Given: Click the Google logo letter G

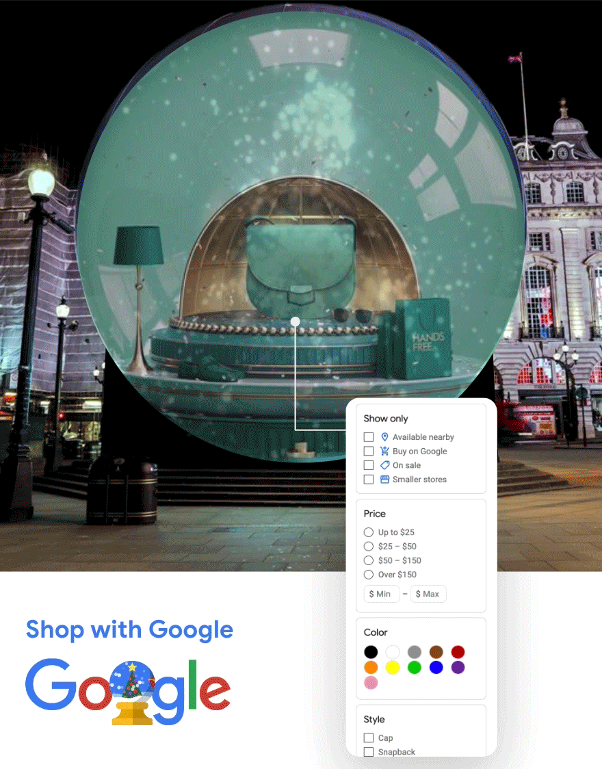Looking at the screenshot, I should (51, 684).
